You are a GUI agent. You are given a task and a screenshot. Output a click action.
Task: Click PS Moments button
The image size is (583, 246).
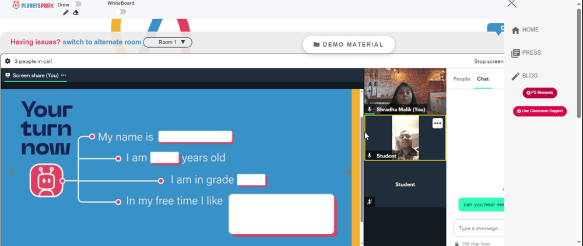[x=540, y=93]
